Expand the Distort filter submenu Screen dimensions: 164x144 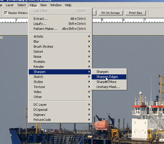coord(60,52)
